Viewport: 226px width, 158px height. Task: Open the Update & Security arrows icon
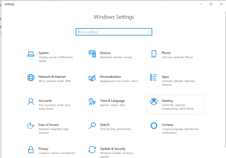92,150
